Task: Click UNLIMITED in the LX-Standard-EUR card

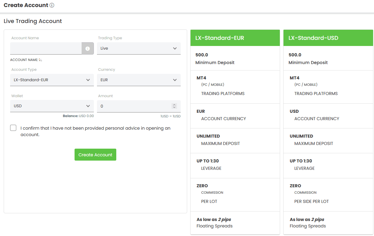Action: pyautogui.click(x=208, y=136)
